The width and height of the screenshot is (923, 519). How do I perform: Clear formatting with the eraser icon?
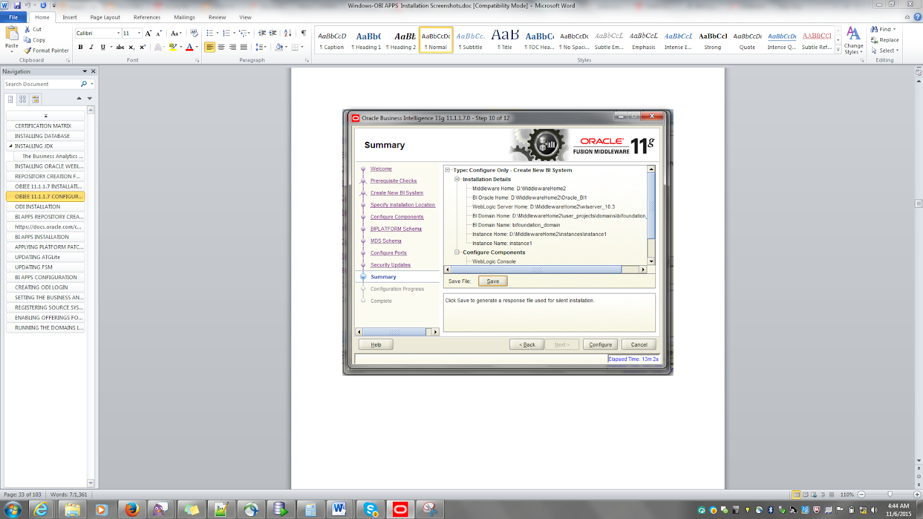pos(194,33)
